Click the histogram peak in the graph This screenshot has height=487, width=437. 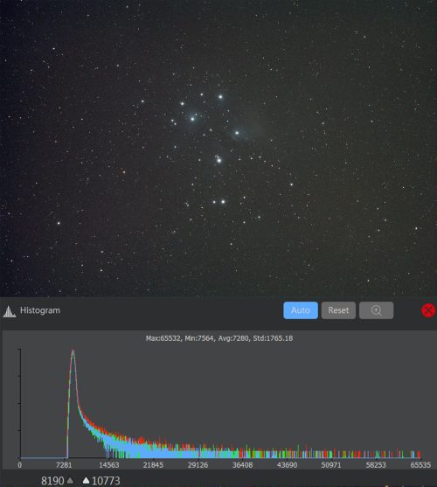click(73, 351)
